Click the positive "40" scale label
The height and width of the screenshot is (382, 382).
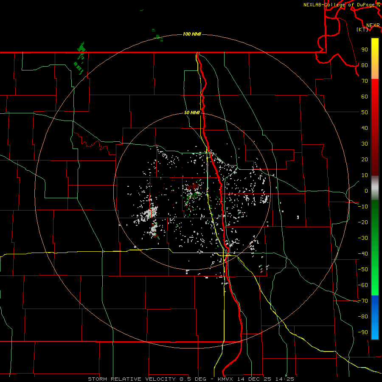pyautogui.click(x=365, y=128)
